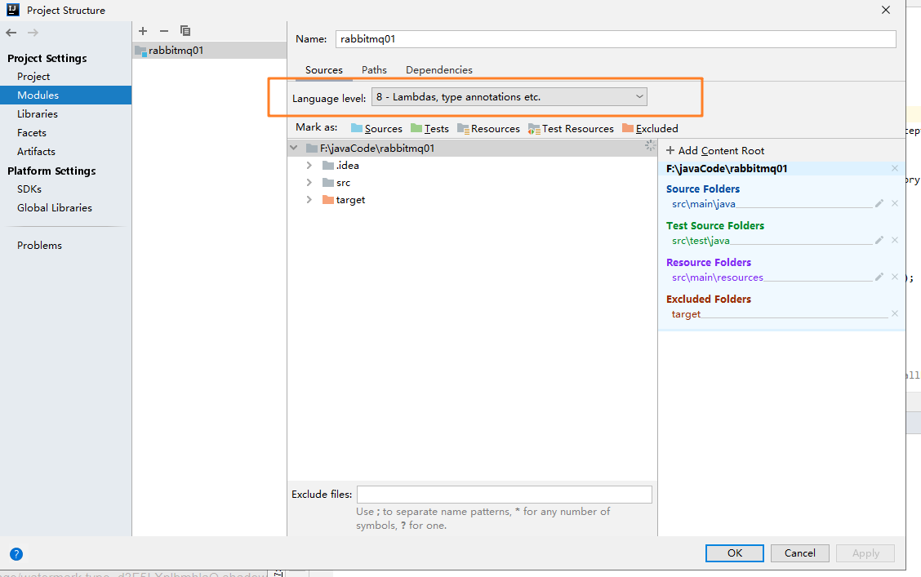Remove the src\test\java test folder entry
921x577 pixels.
[894, 240]
